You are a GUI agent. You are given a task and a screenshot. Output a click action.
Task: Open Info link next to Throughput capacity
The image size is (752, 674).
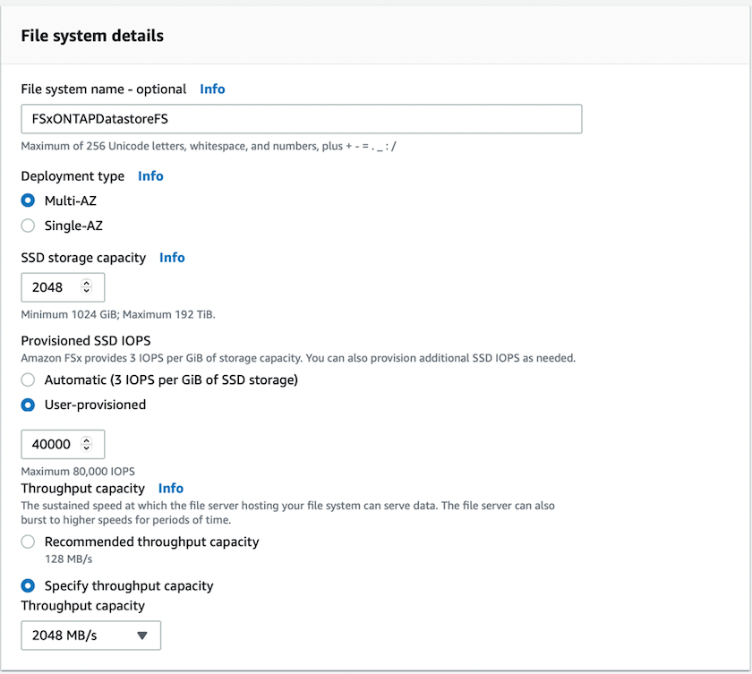coord(171,489)
